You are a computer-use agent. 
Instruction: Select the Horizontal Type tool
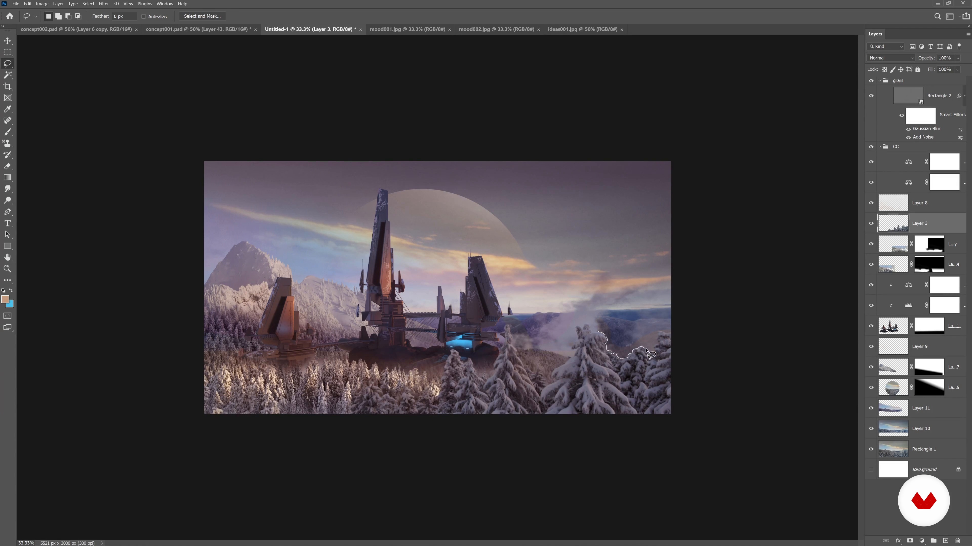(8, 223)
